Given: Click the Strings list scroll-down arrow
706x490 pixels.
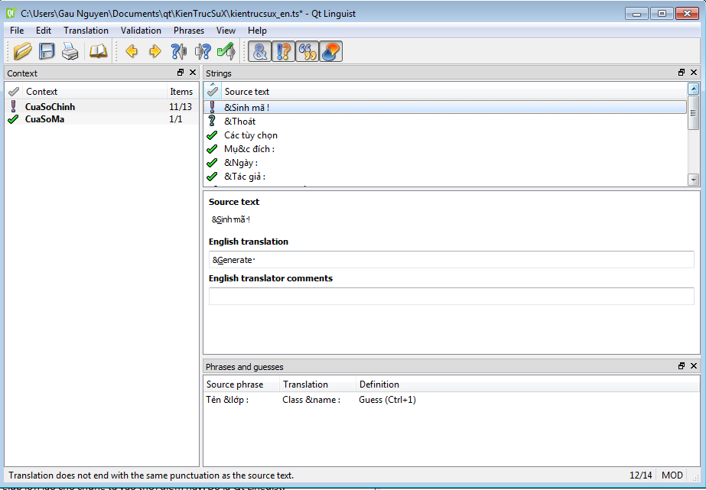Looking at the screenshot, I should [694, 180].
